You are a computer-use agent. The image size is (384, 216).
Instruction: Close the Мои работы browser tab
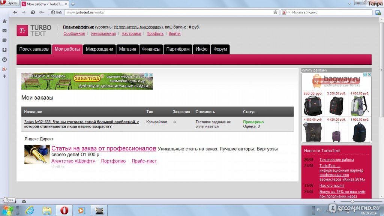66,4
